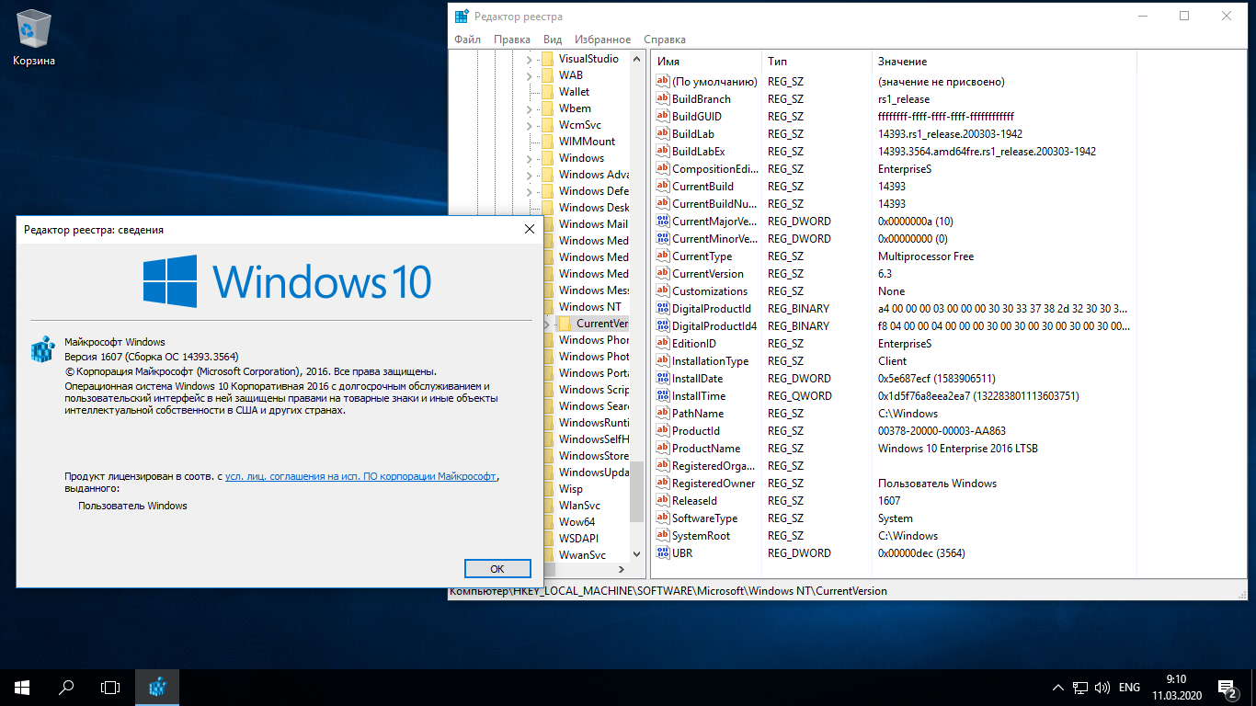The width and height of the screenshot is (1256, 706).
Task: Select the Wisp key
Action: pos(570,489)
